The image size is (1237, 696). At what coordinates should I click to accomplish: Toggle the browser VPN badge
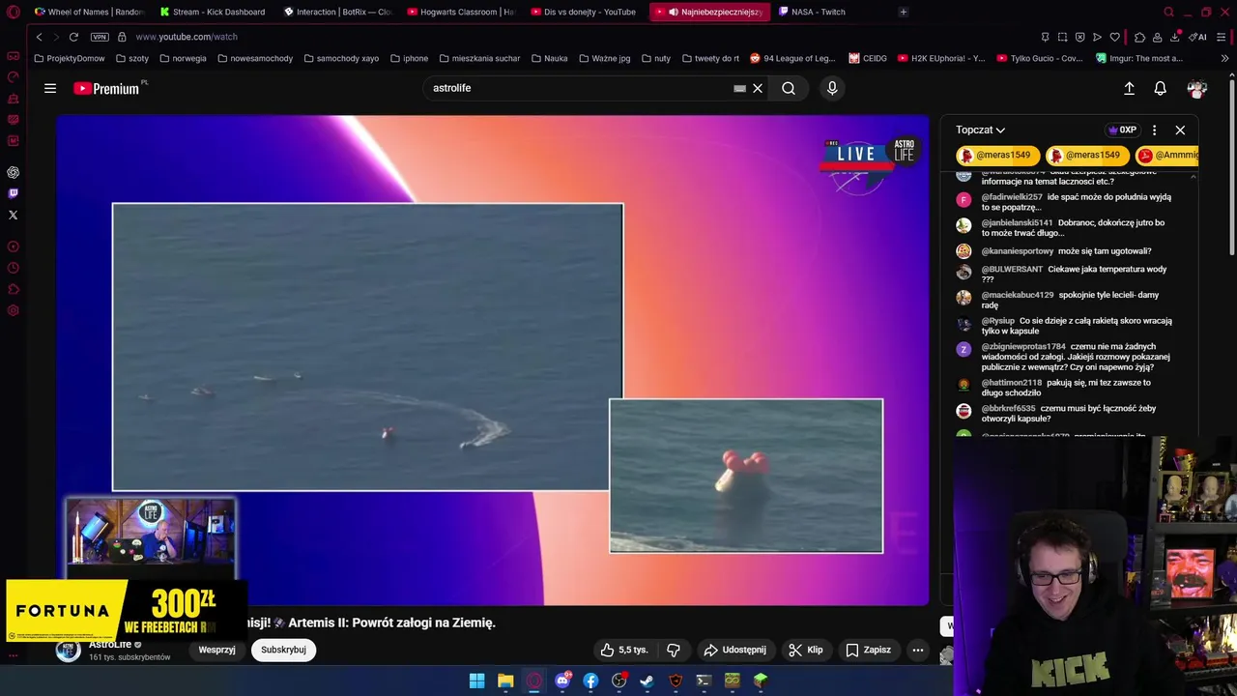(100, 37)
